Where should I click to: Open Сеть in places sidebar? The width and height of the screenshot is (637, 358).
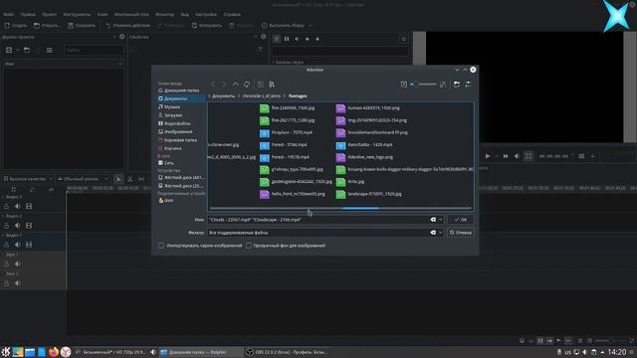pos(166,163)
